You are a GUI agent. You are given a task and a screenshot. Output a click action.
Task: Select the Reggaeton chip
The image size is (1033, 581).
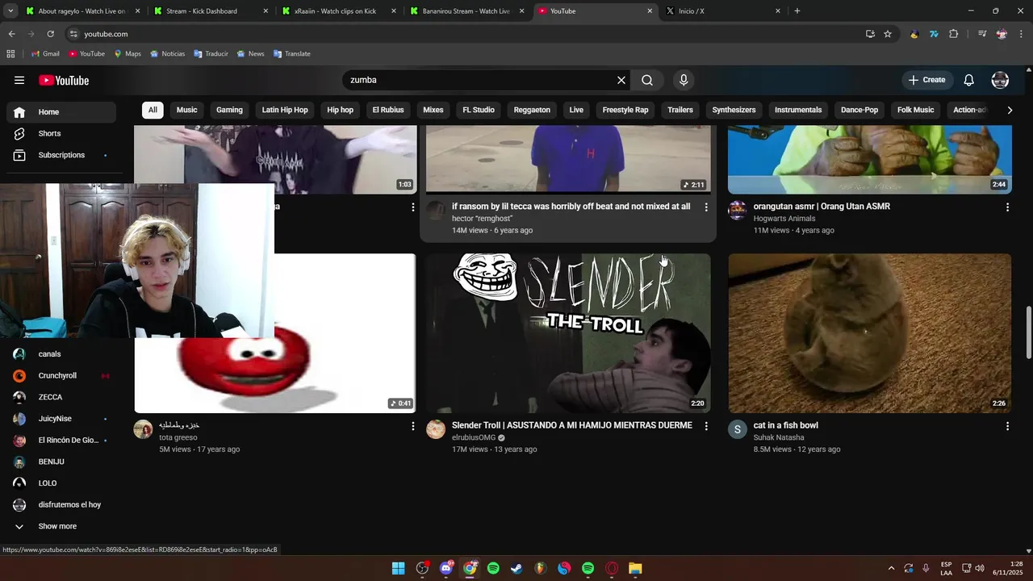(x=532, y=110)
